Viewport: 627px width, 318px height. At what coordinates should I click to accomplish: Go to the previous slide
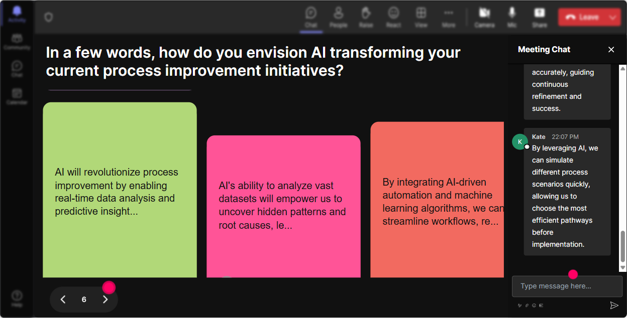point(63,299)
